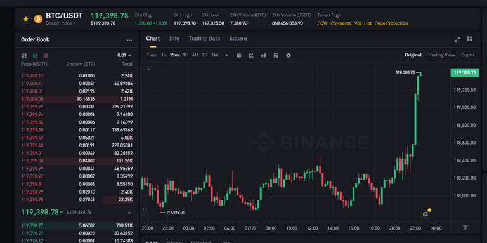The image size is (487, 243).
Task: Expand the 0.01 price precision dropdown
Action: 124,55
